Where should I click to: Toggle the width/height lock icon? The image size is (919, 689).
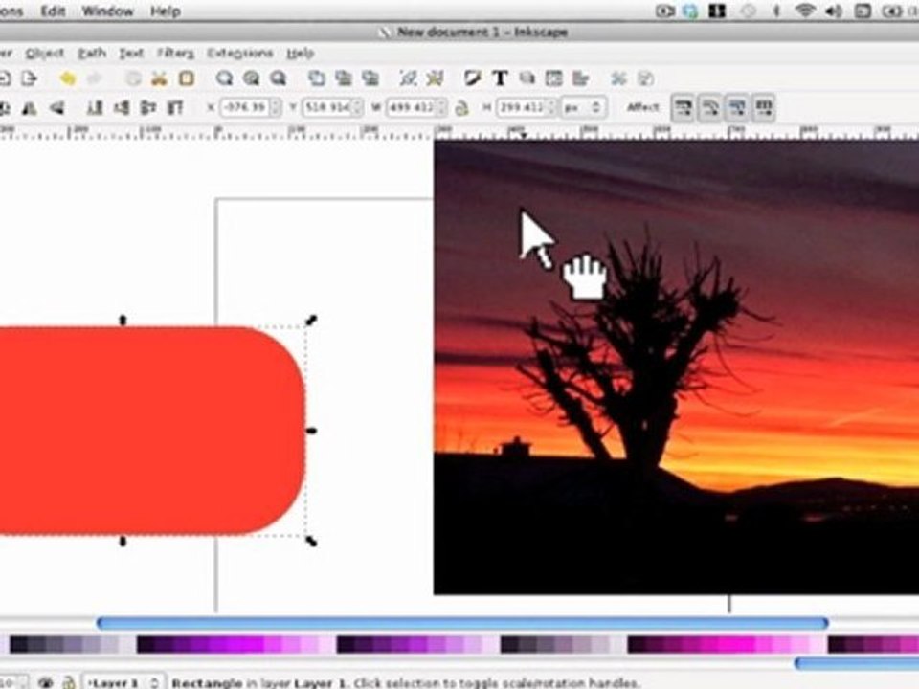461,108
